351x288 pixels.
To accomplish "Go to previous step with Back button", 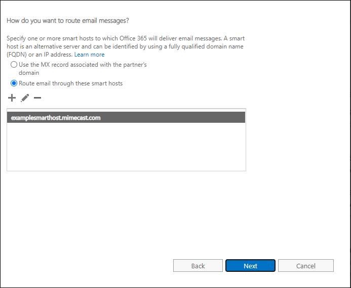I will [x=198, y=266].
